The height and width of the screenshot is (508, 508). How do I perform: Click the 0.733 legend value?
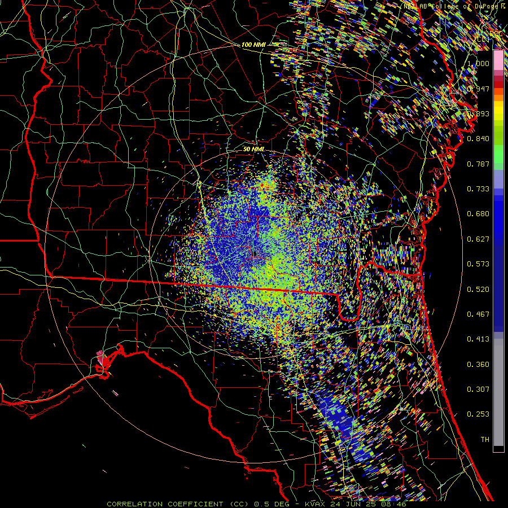click(478, 189)
